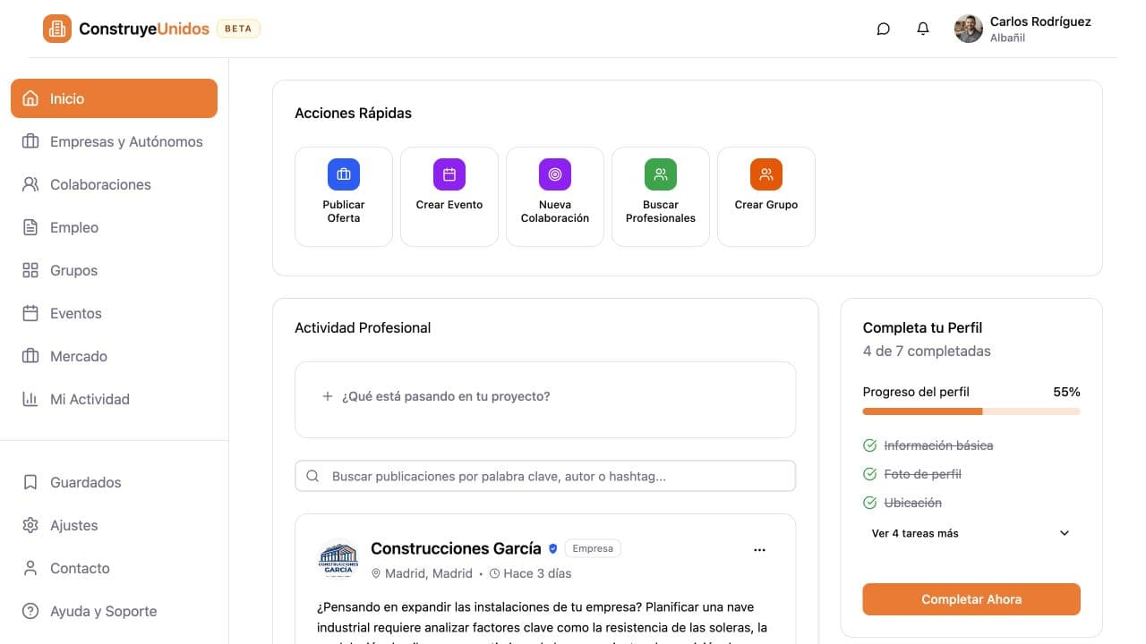Click the ¿Qué está pasando en tu proyecto? composer

545,400
